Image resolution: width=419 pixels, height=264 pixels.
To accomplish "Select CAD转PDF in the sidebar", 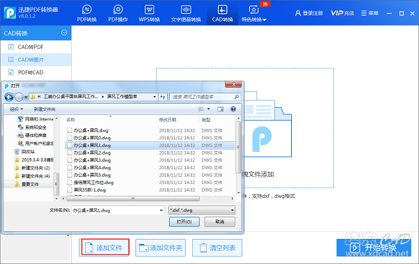I will coord(36,47).
